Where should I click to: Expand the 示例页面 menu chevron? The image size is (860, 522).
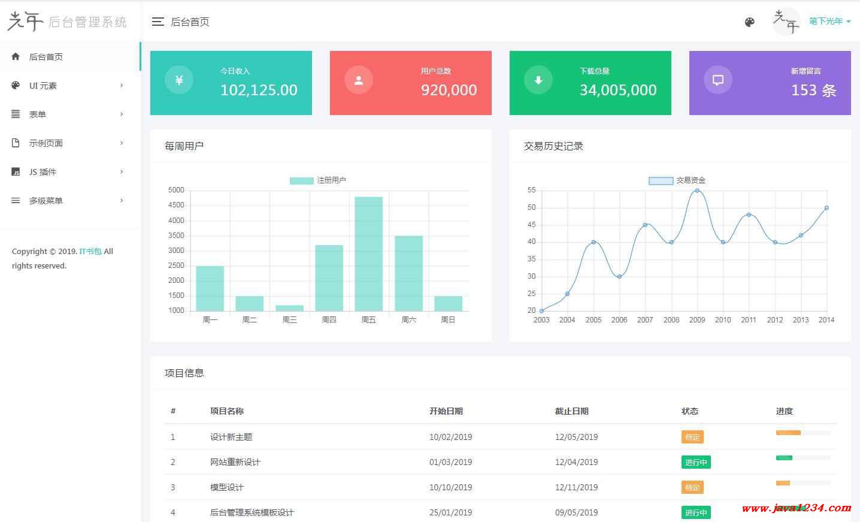122,143
